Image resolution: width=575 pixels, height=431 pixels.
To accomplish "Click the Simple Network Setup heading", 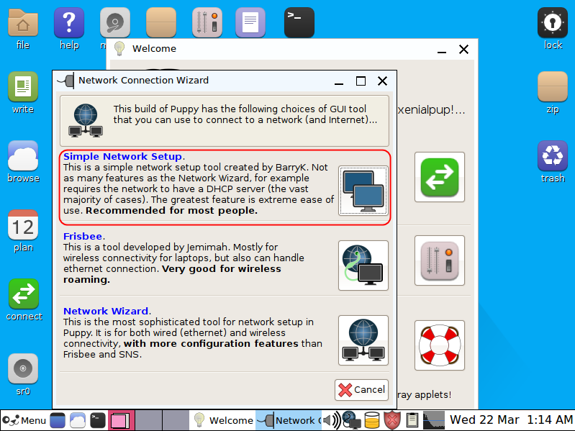I will (x=123, y=156).
